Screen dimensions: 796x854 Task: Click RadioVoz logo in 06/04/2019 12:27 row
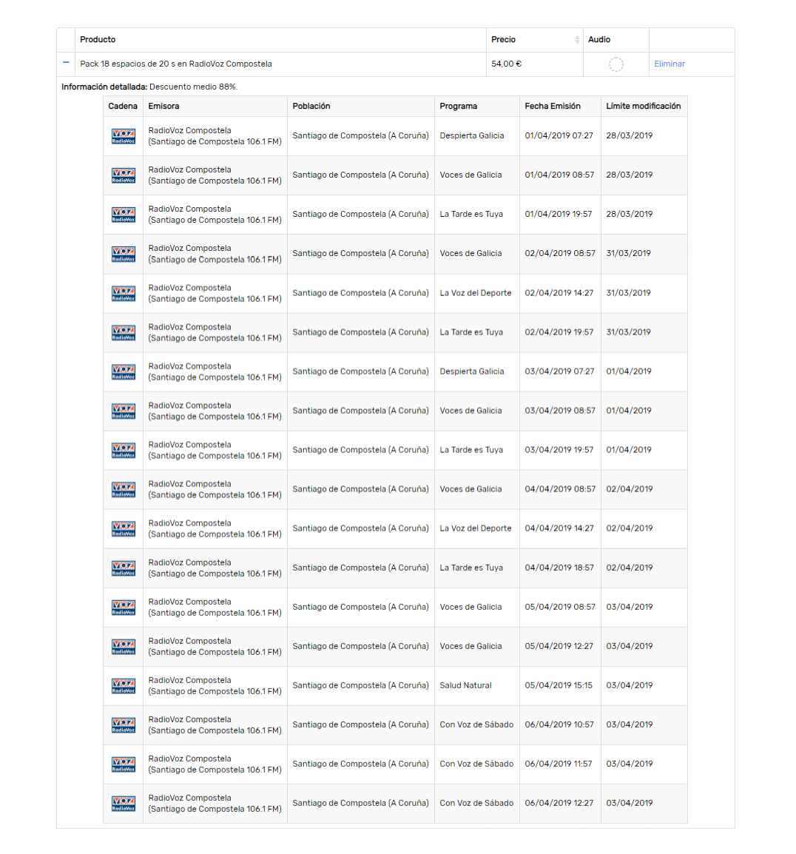pyautogui.click(x=123, y=804)
